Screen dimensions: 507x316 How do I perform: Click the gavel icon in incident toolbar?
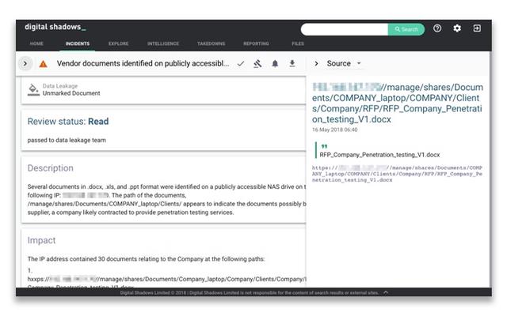tap(258, 63)
